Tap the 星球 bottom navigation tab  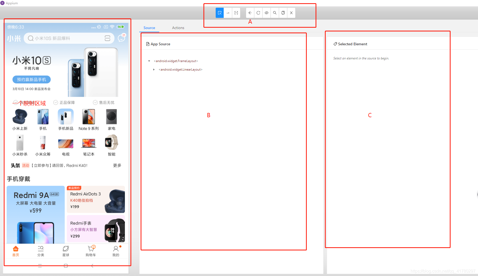click(x=66, y=251)
